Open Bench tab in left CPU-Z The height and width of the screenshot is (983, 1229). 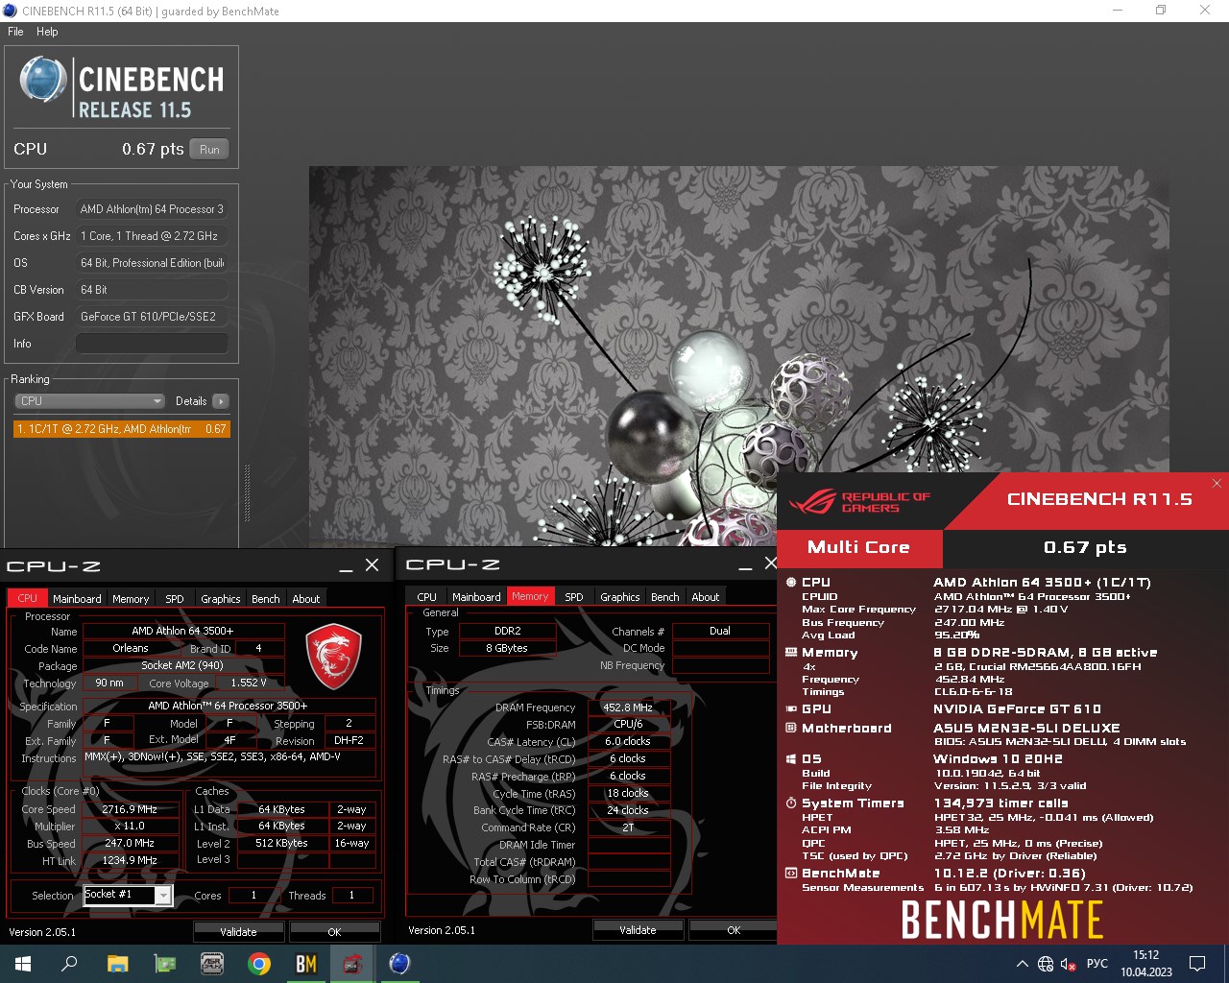pos(266,599)
